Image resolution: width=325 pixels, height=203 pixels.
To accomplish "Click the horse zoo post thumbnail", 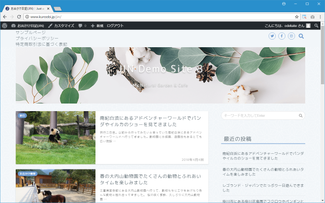I will pos(55,186).
